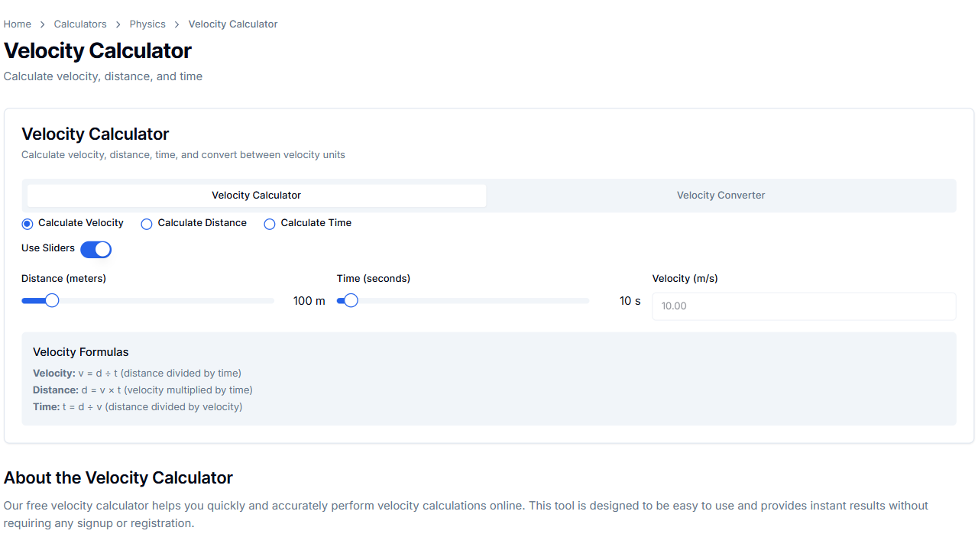Click the About the Velocity Calculator heading
The height and width of the screenshot is (550, 978).
pos(118,478)
